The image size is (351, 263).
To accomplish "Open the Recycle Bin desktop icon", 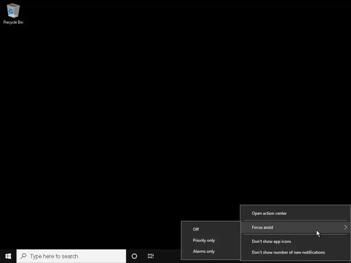I will pos(13,14).
